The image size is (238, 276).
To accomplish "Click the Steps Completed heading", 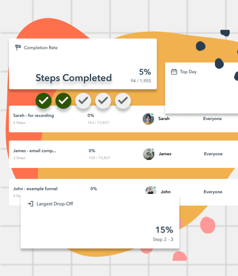I will tap(74, 78).
